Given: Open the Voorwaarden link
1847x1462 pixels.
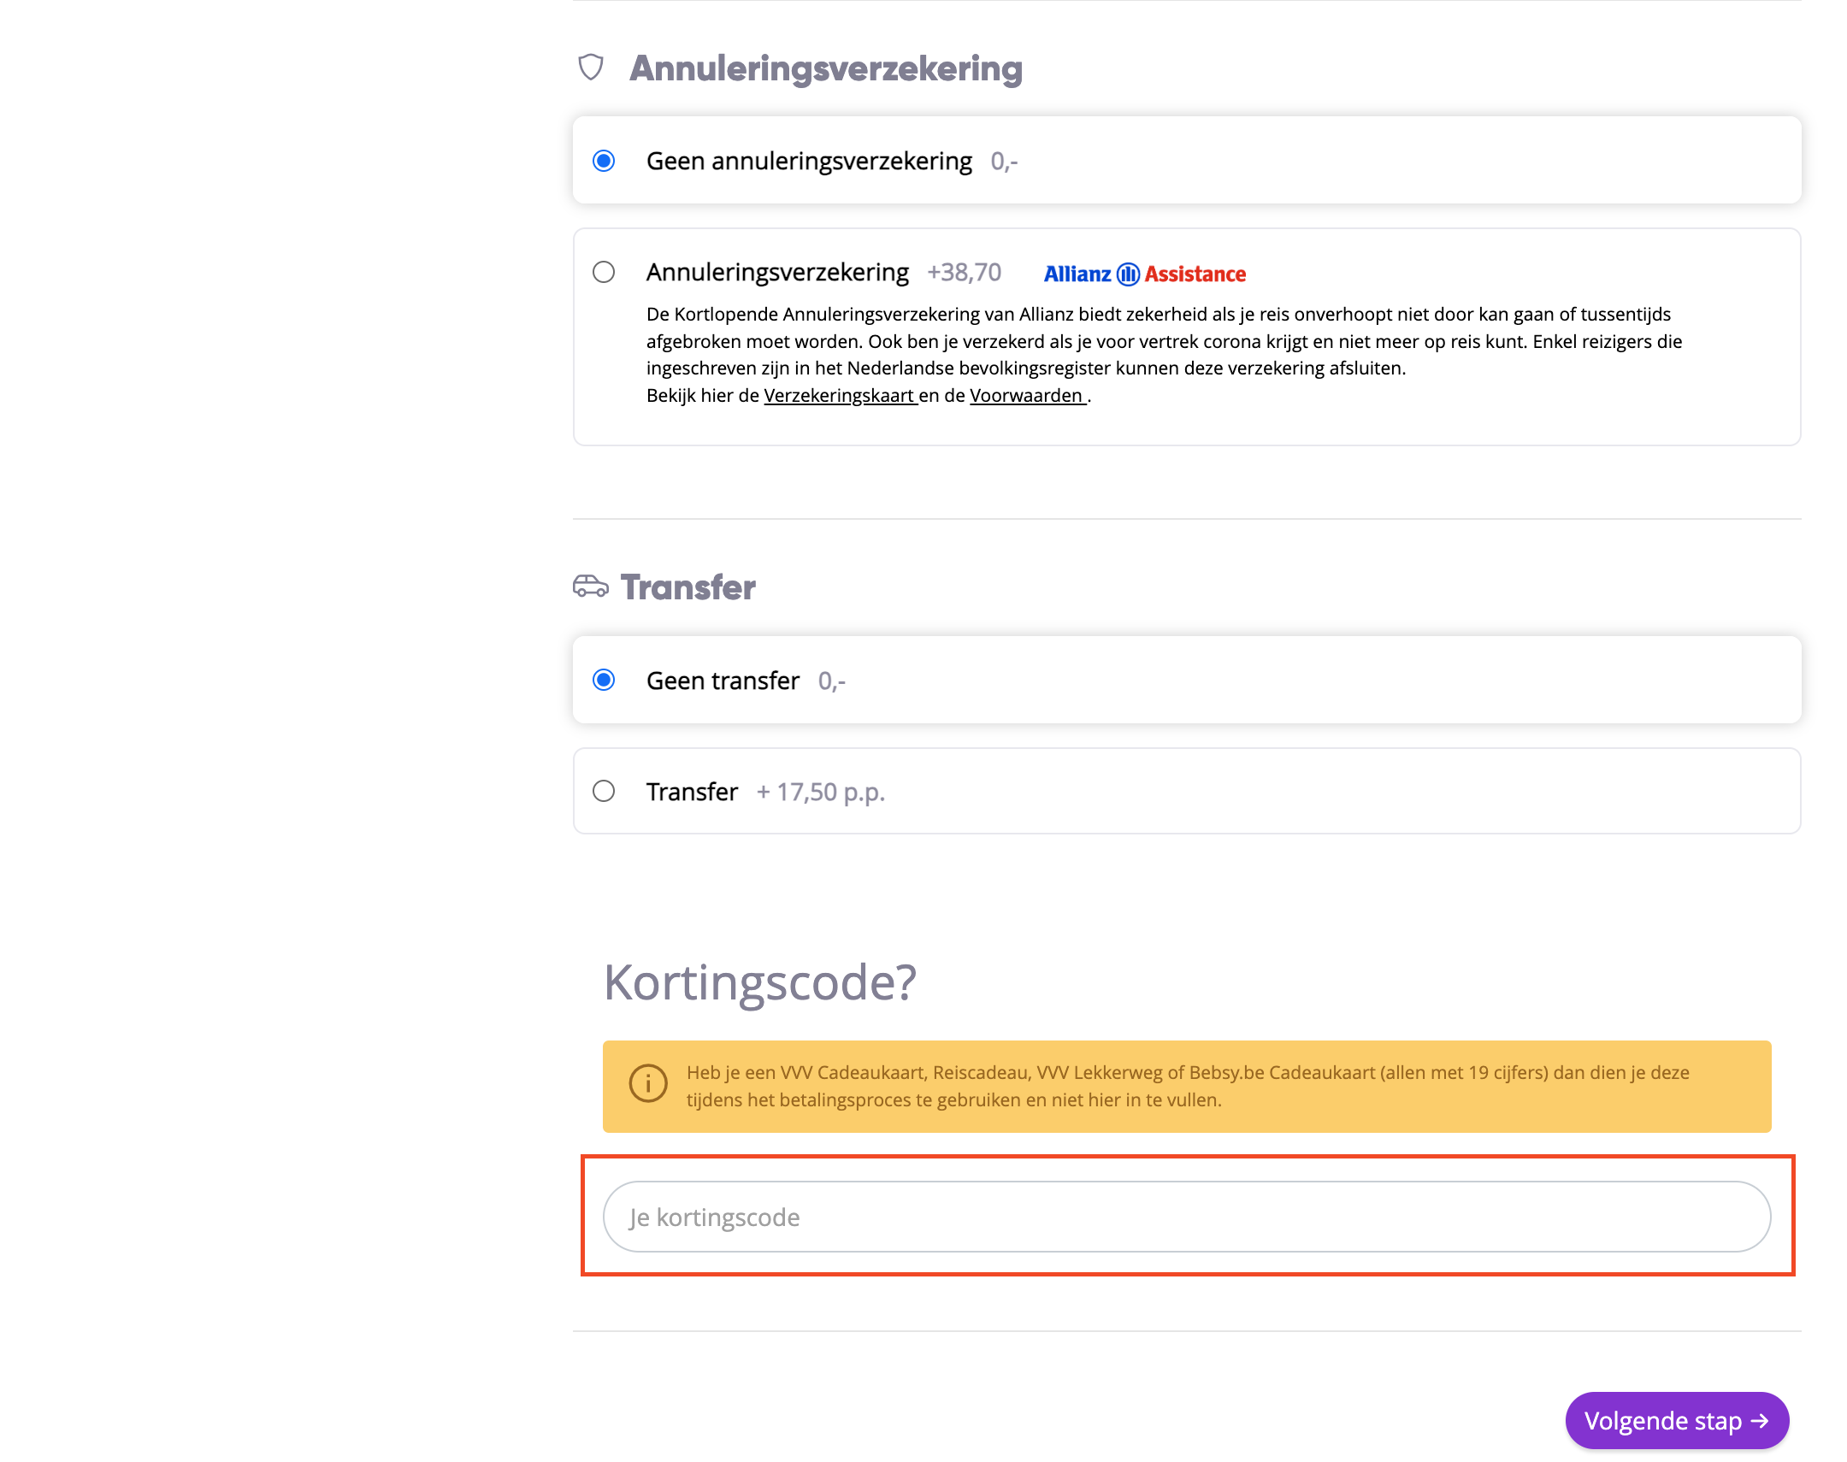Looking at the screenshot, I should [x=1027, y=396].
